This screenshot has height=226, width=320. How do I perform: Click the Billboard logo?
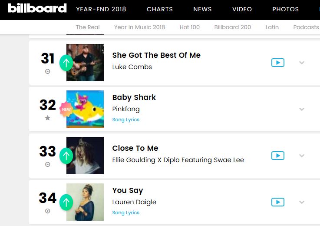pyautogui.click(x=37, y=9)
